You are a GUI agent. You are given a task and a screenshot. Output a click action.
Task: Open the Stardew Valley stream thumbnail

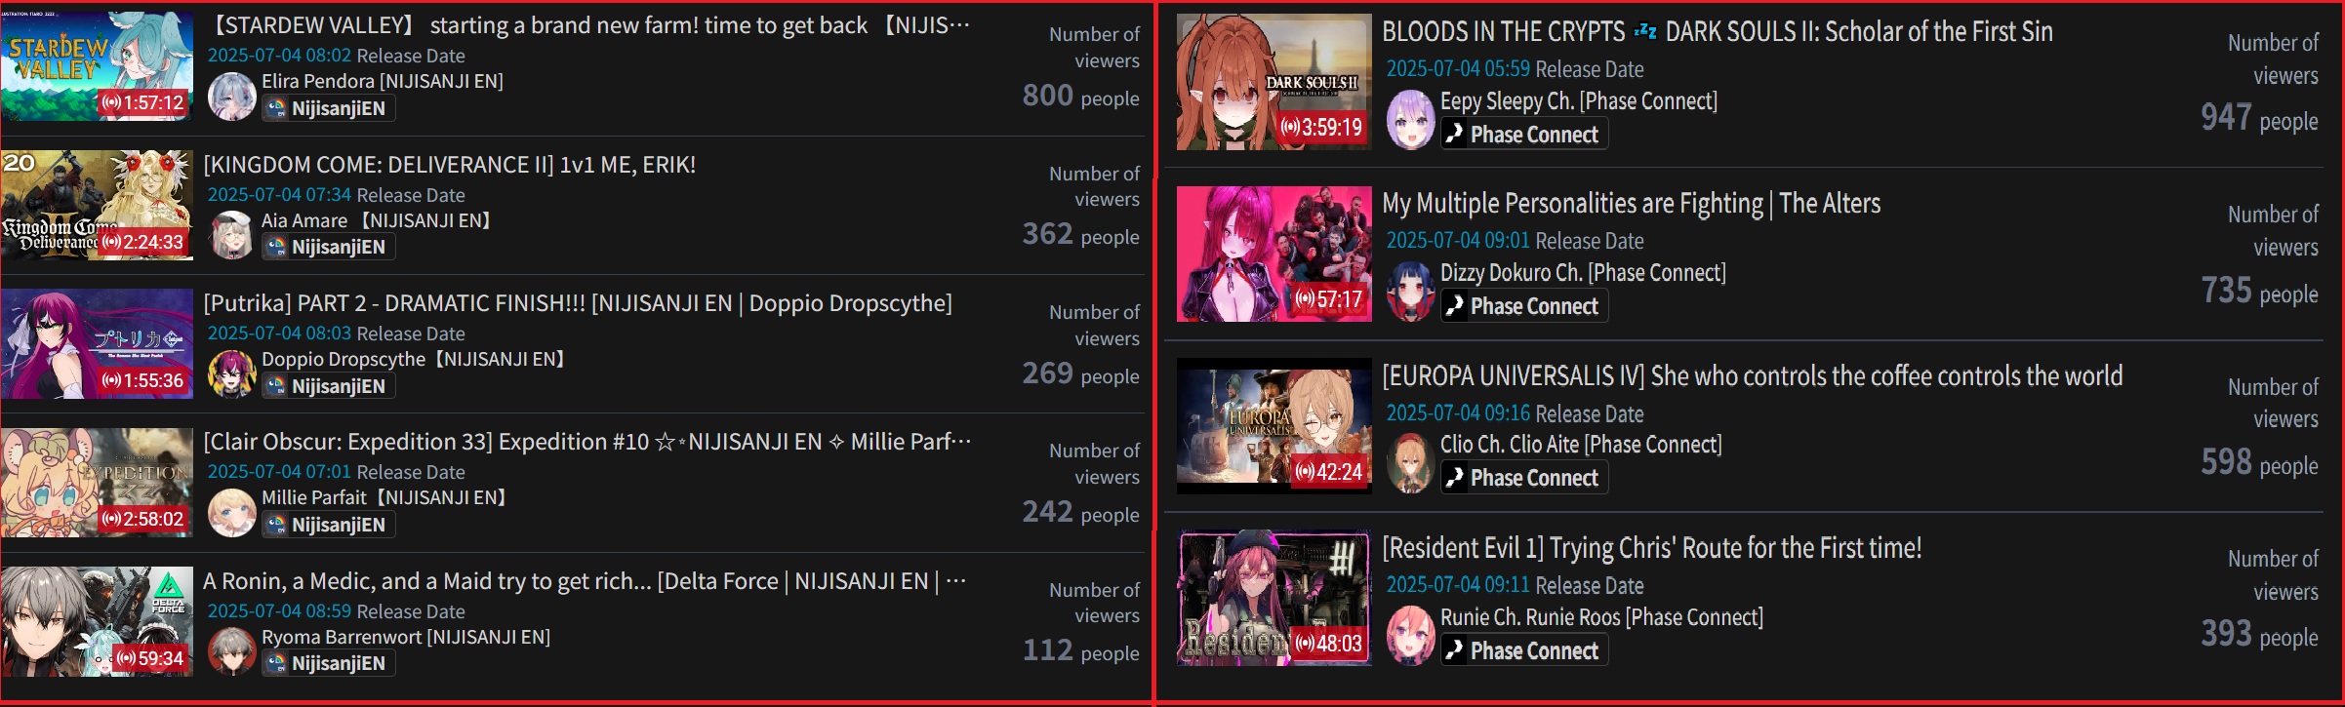pyautogui.click(x=97, y=66)
